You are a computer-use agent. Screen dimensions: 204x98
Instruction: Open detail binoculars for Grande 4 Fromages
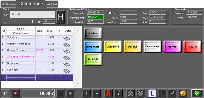click(x=67, y=45)
